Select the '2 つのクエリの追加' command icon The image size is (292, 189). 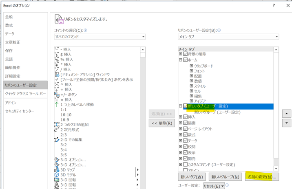[57, 125]
